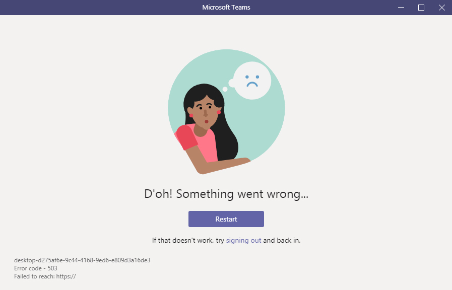Click the "and back in." text

coord(282,241)
